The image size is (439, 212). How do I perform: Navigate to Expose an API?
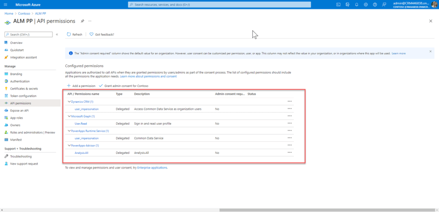[x=19, y=110]
